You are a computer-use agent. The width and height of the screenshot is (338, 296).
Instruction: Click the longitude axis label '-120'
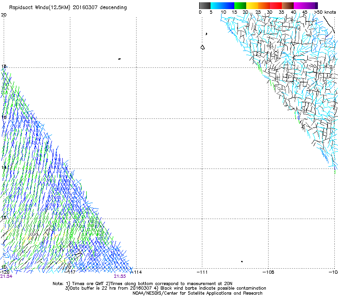pyautogui.click(x=5, y=272)
